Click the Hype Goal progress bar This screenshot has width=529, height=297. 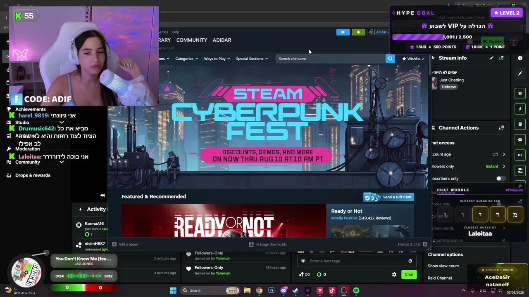coord(457,37)
